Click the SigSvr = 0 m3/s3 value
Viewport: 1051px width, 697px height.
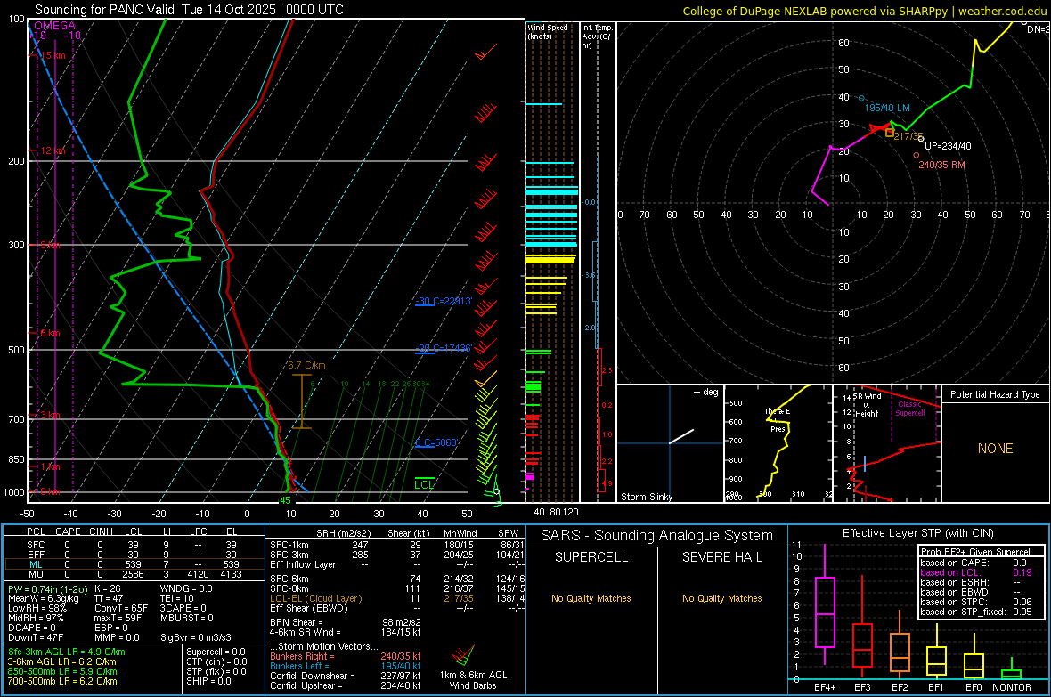196,637
